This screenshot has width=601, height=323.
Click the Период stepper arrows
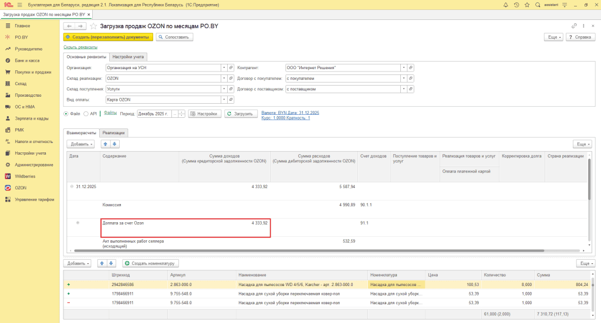coord(182,114)
